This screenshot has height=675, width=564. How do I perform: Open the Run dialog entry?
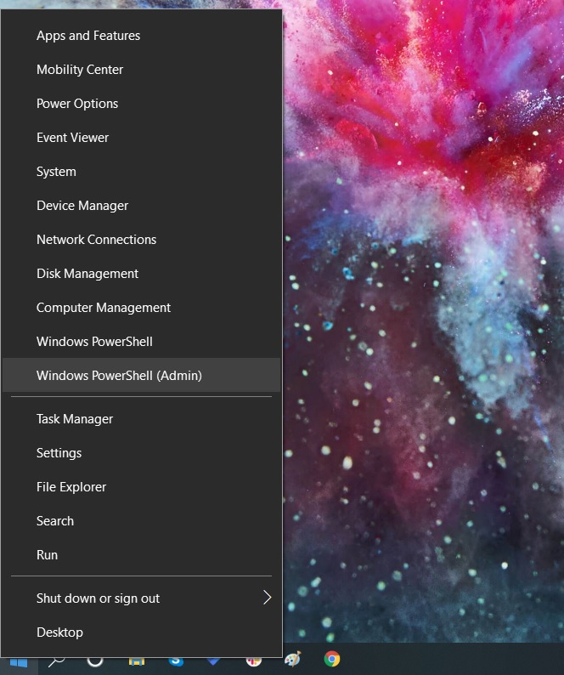tap(141, 555)
